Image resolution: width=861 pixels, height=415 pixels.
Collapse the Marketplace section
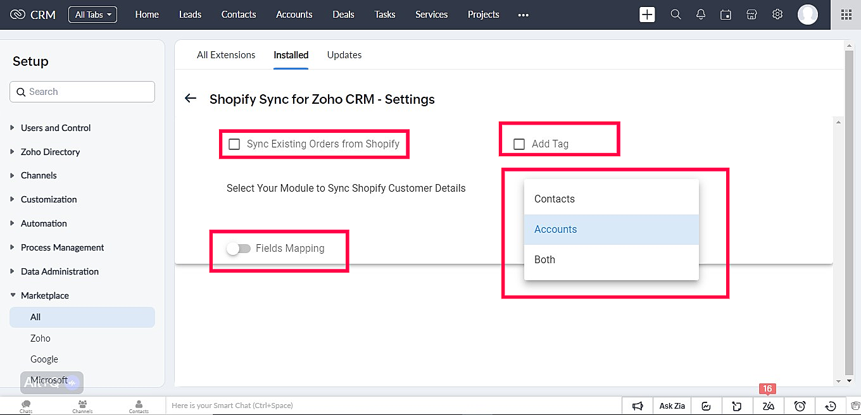click(x=44, y=295)
